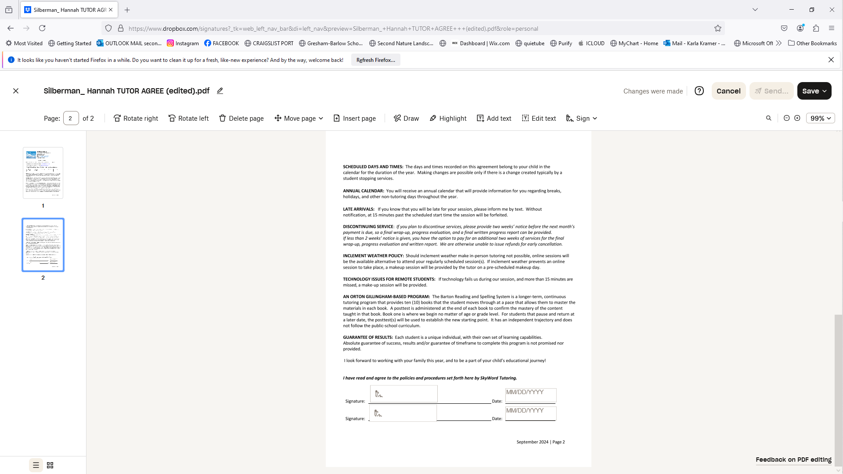843x474 pixels.
Task: Click the first date MM/DD/YYYY field
Action: point(530,395)
